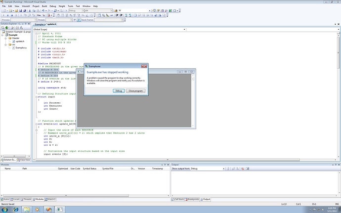Screen dimensions: 341x213
Task: Collapse the src folder tree node
Action: [x=6, y=44]
